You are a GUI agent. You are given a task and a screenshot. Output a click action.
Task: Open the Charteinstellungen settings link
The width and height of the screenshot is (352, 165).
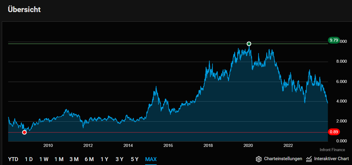(283, 159)
